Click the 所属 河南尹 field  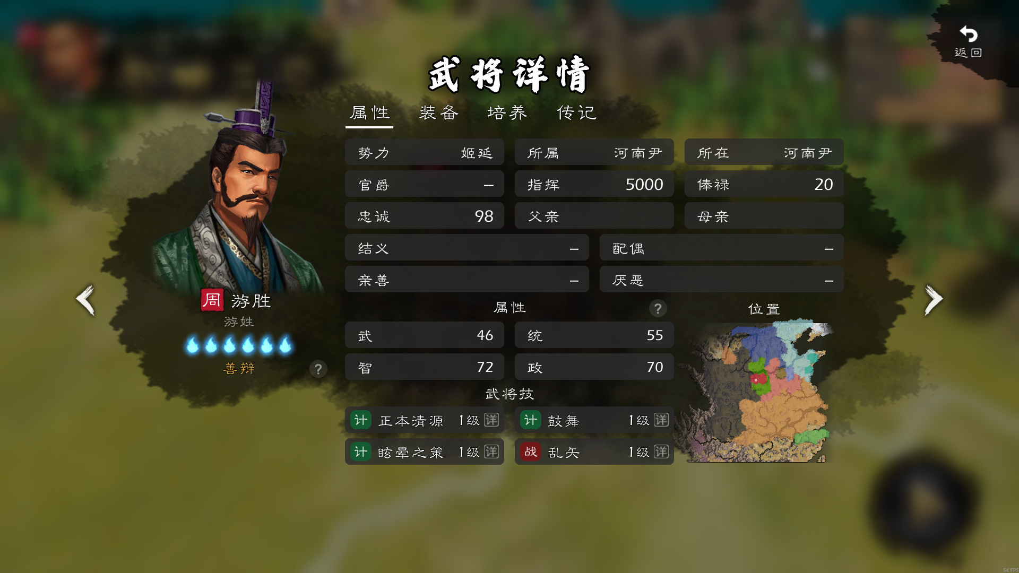(x=594, y=153)
